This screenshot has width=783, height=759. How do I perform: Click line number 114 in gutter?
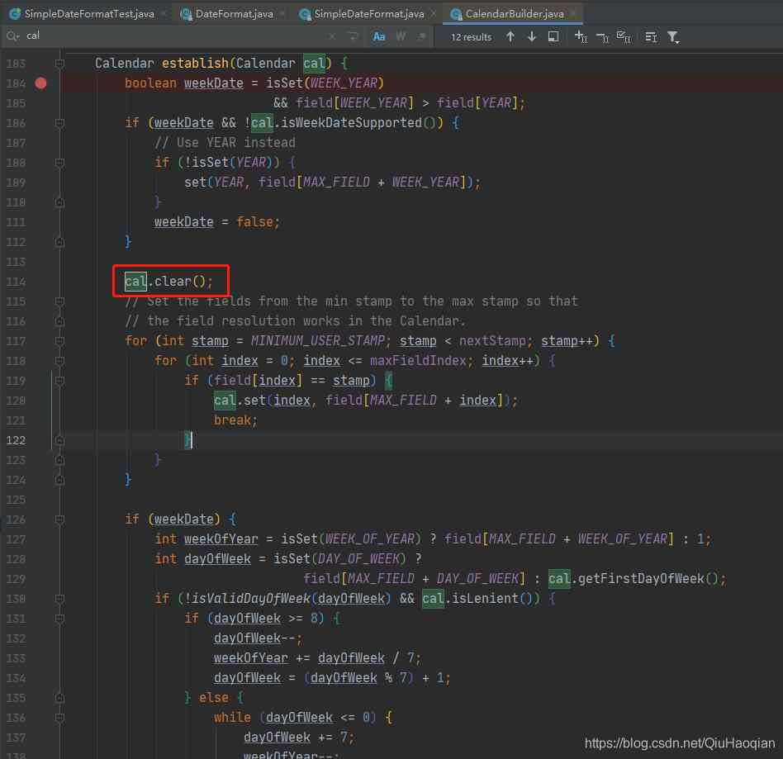point(16,282)
